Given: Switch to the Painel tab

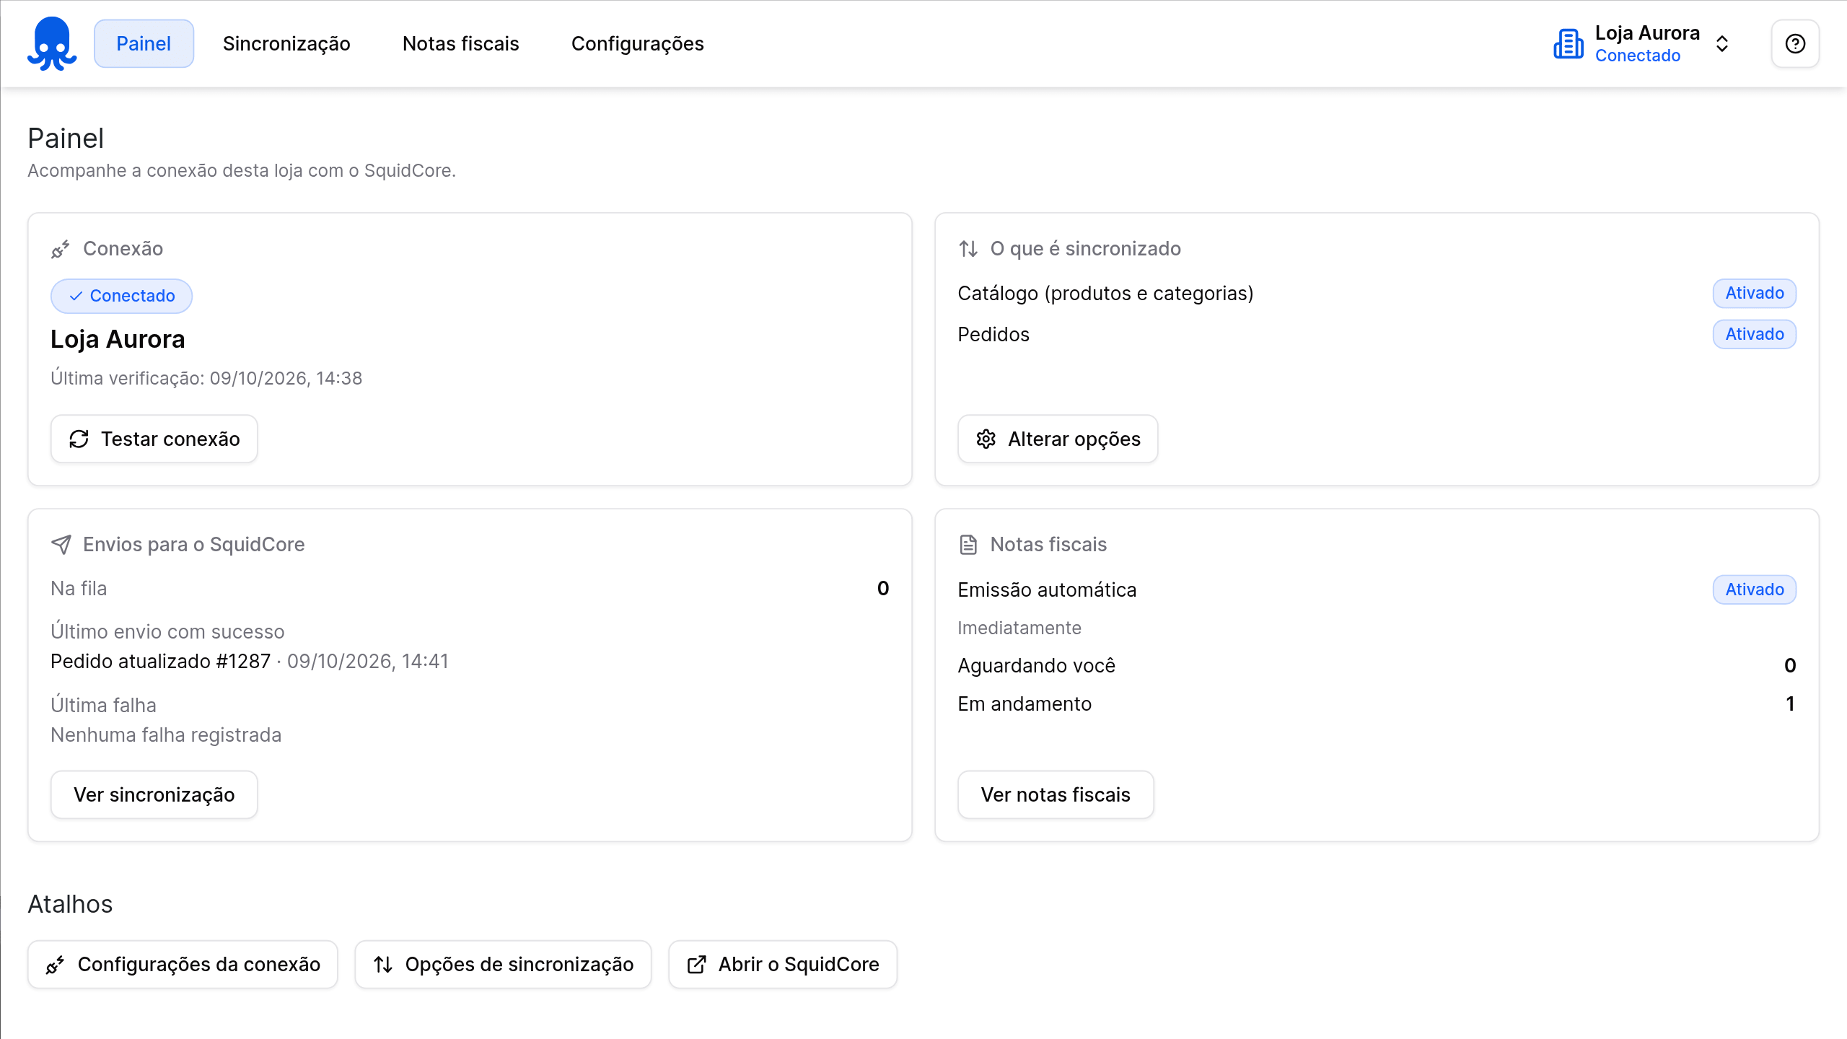Looking at the screenshot, I should [144, 43].
